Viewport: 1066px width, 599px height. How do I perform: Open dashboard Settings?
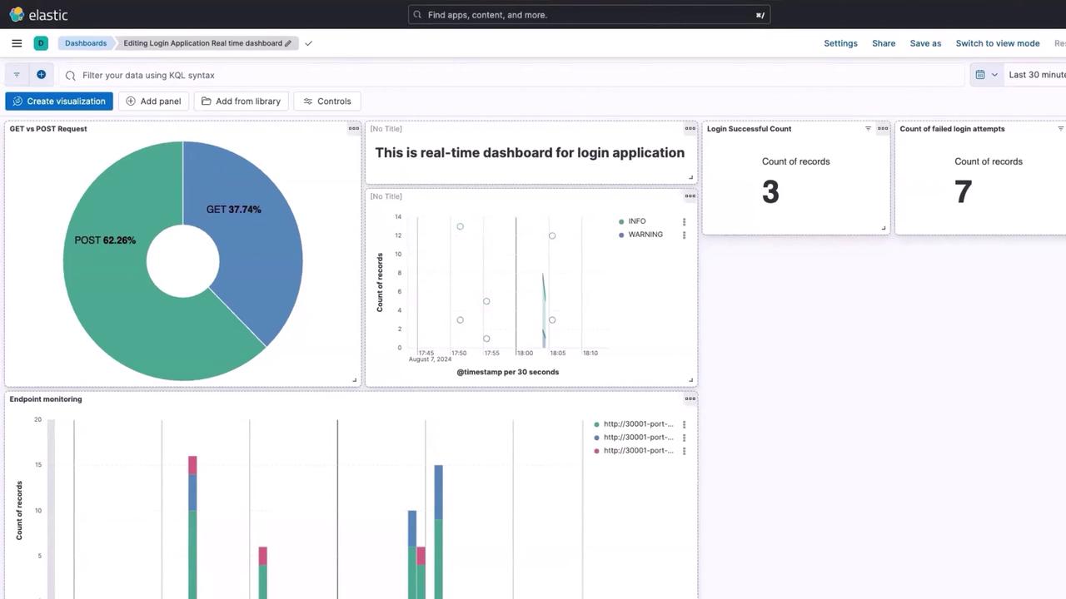840,43
